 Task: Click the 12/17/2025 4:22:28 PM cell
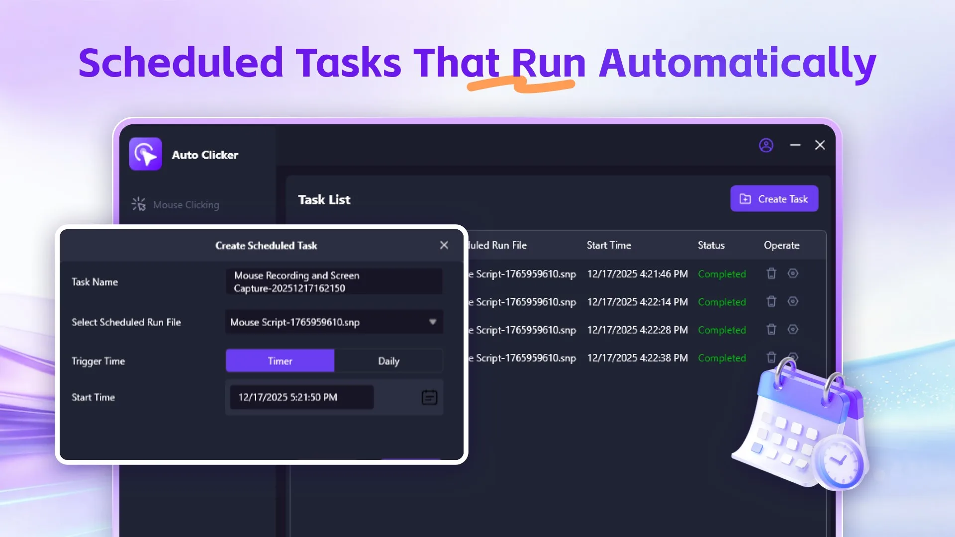click(x=638, y=330)
